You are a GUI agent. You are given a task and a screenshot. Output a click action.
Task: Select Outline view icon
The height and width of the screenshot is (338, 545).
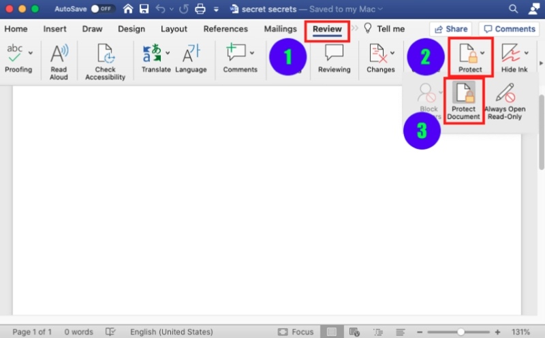tap(378, 332)
